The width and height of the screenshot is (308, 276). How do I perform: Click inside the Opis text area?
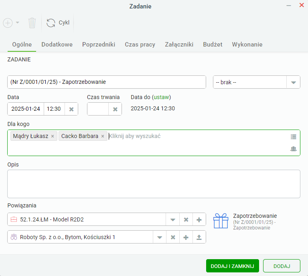point(154,184)
